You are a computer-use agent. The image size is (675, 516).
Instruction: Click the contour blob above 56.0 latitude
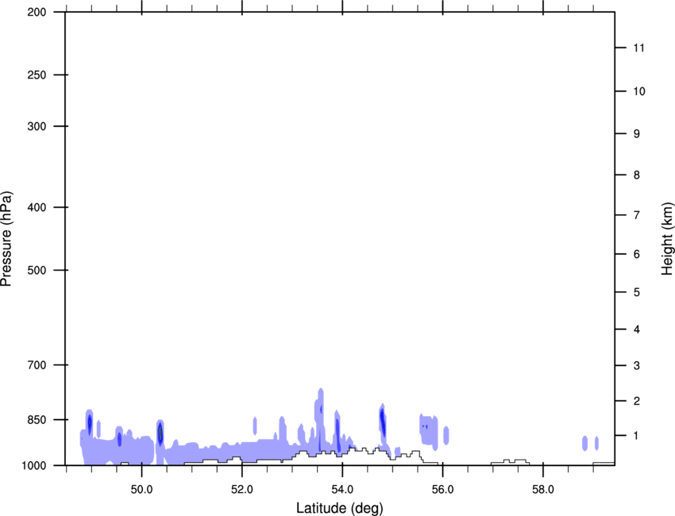point(446,436)
